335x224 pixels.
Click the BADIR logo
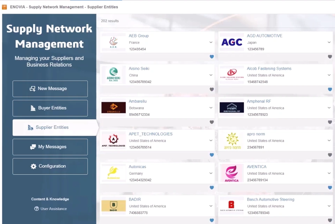point(113,206)
